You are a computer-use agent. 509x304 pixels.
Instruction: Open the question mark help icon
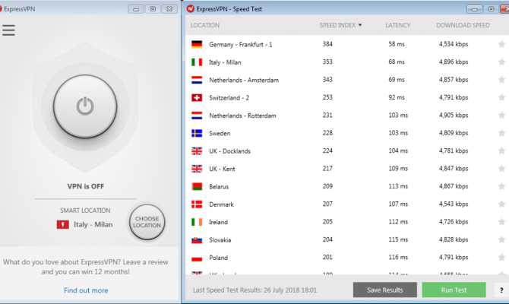point(501,290)
